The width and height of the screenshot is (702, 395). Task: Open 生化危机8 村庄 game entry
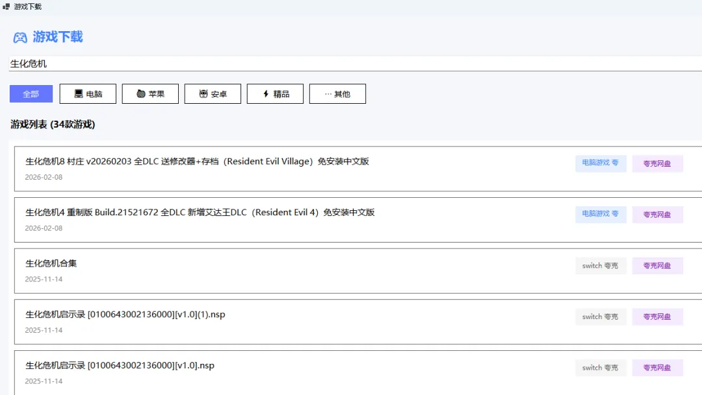(358, 169)
